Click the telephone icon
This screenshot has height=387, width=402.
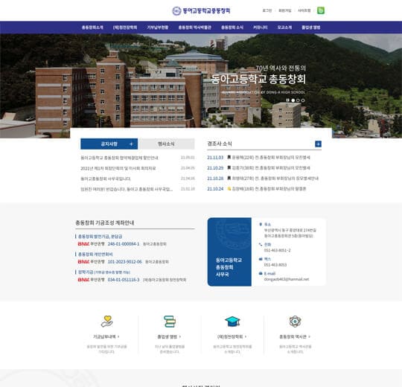pyautogui.click(x=261, y=245)
